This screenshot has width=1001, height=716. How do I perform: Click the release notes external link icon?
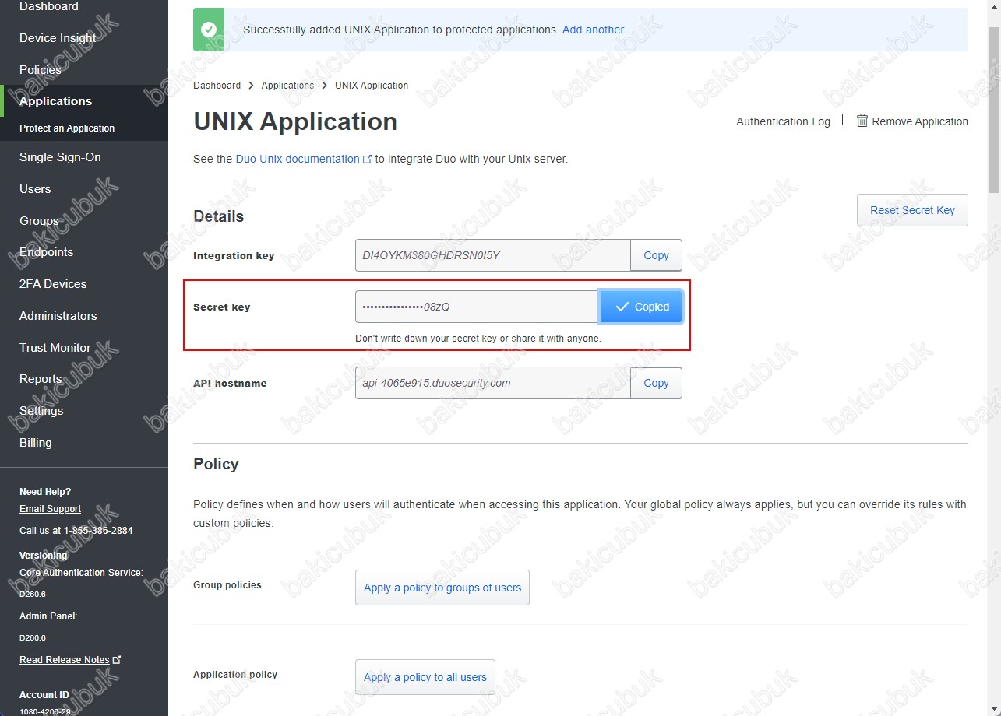click(x=117, y=659)
